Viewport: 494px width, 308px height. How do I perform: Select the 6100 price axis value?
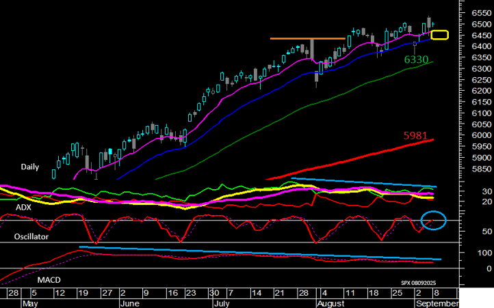[x=482, y=113]
